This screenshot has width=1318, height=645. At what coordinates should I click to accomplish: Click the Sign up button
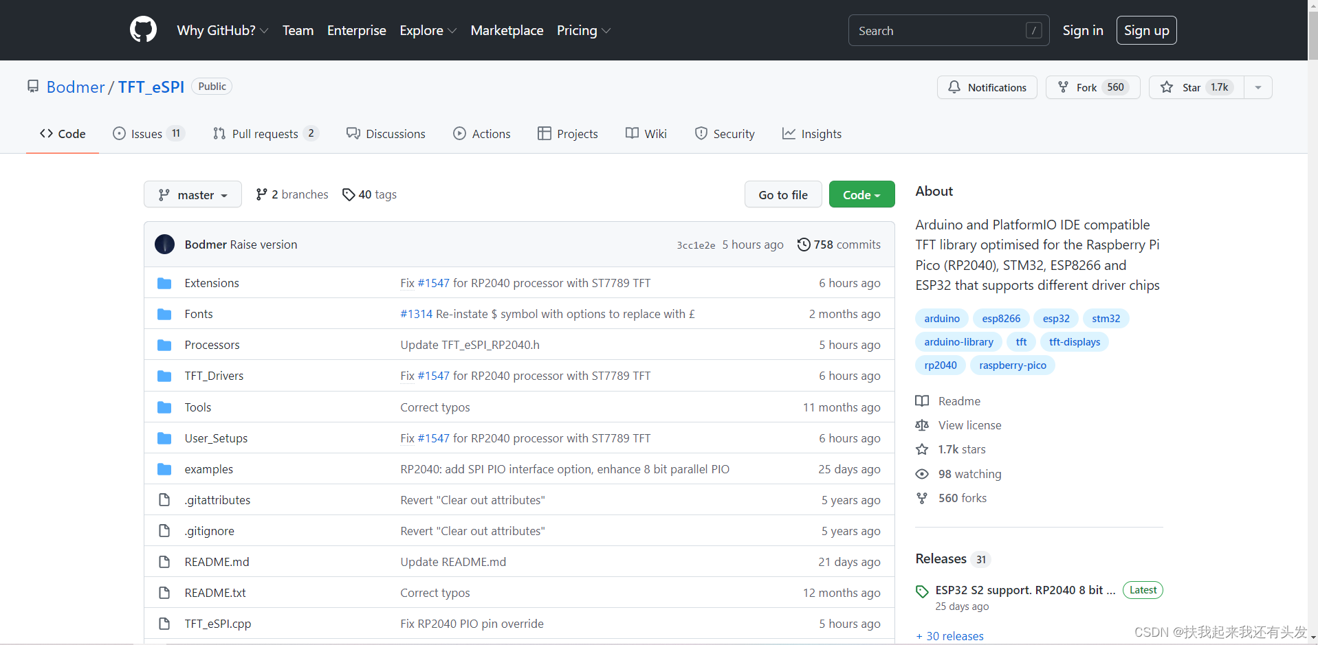coord(1146,30)
